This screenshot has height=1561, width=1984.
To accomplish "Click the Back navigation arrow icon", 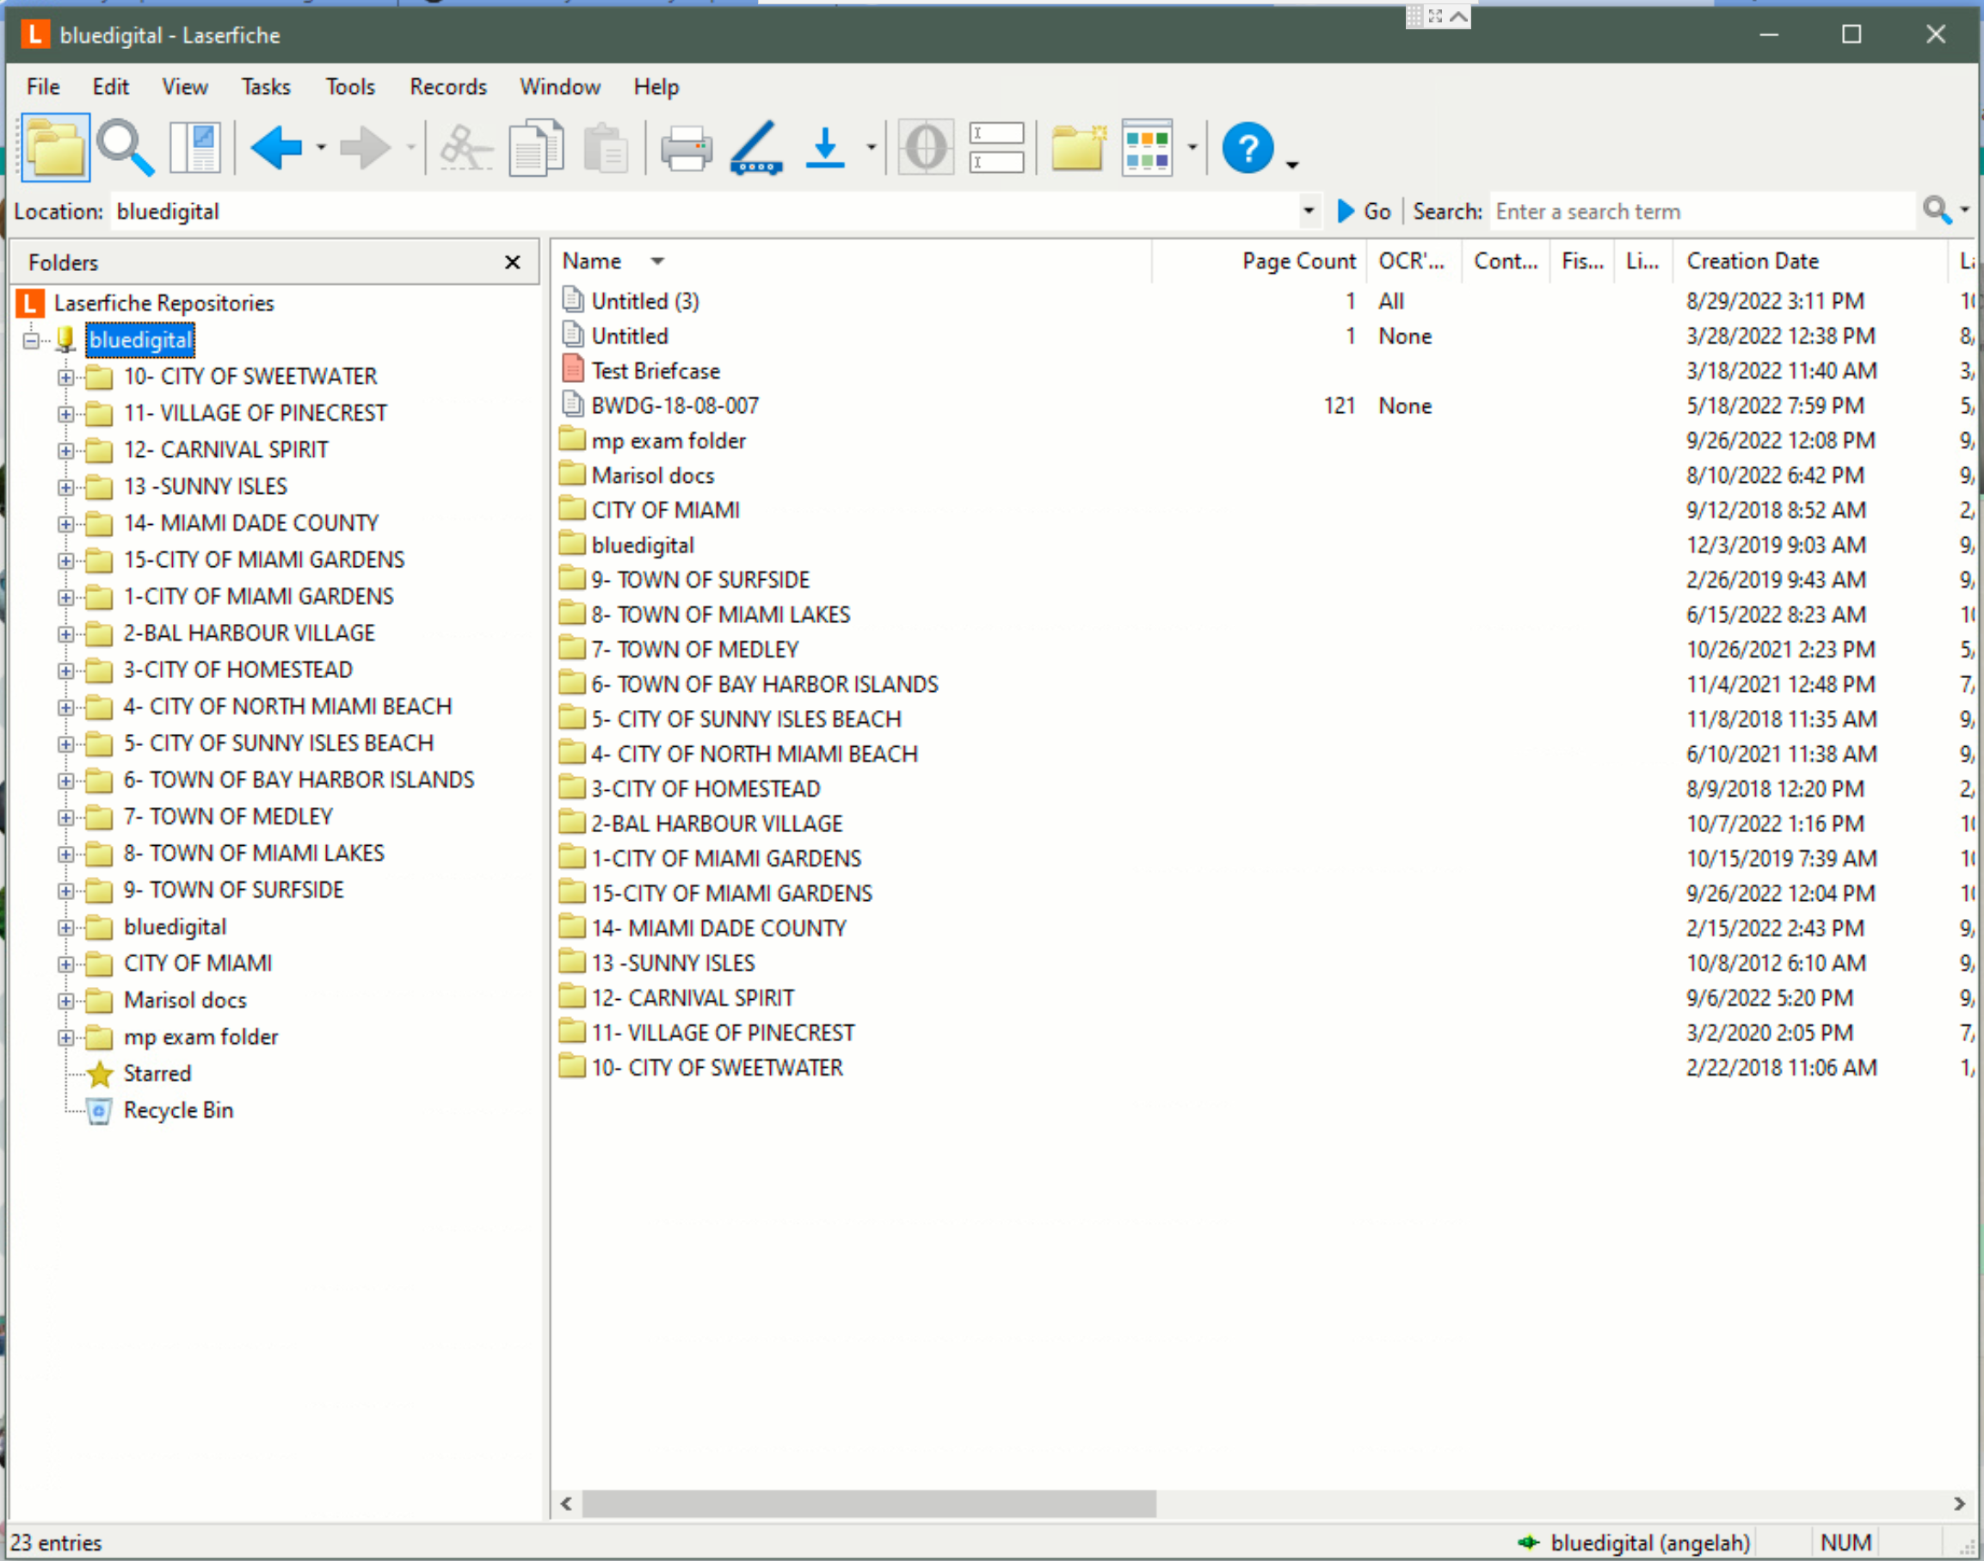I will 279,146.
